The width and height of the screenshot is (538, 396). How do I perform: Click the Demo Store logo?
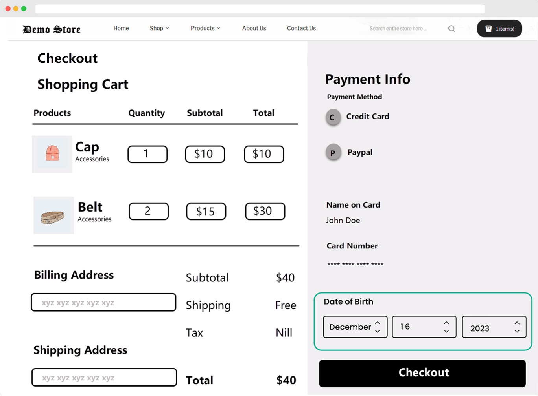click(x=52, y=29)
